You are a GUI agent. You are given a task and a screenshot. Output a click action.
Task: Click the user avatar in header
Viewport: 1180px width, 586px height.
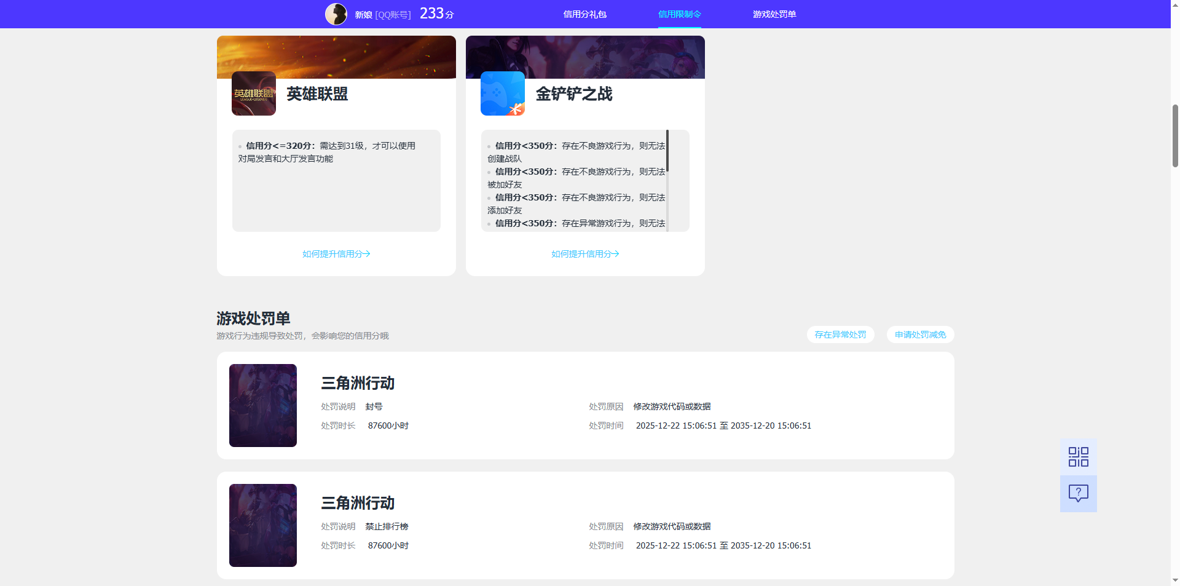tap(336, 14)
